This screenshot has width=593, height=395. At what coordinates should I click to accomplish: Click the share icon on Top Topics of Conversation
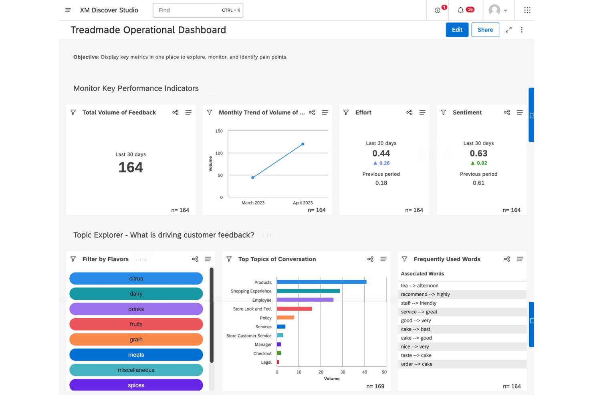tap(371, 259)
